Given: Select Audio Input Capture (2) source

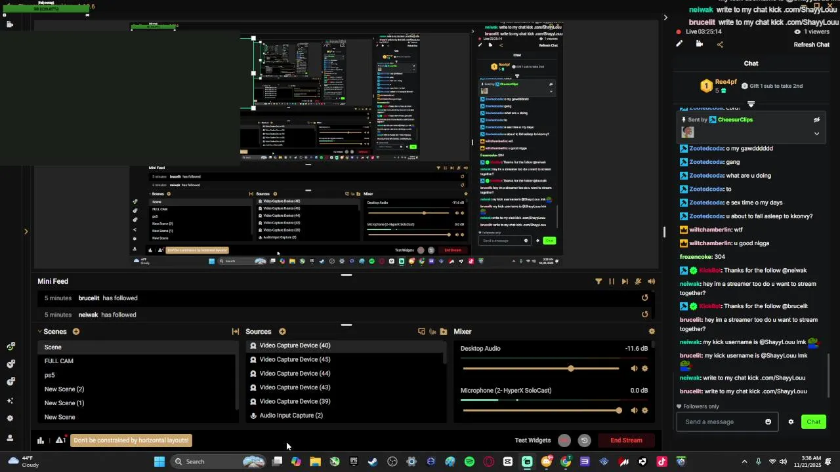Looking at the screenshot, I should pos(345,416).
